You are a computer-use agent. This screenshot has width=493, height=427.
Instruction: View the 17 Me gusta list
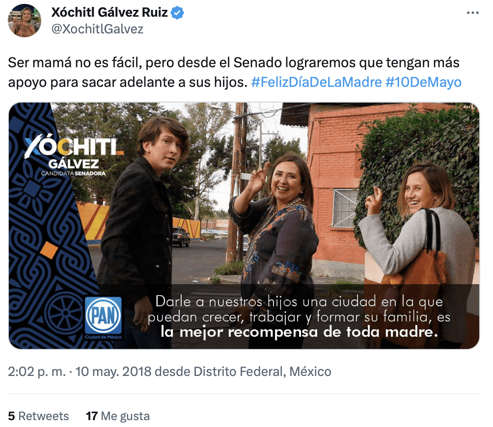click(118, 416)
